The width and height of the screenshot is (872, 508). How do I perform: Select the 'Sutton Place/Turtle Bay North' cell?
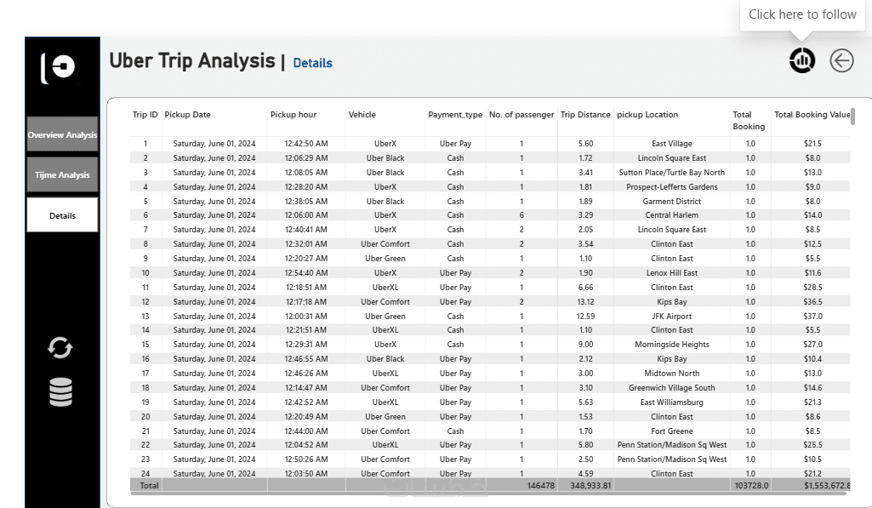click(672, 173)
